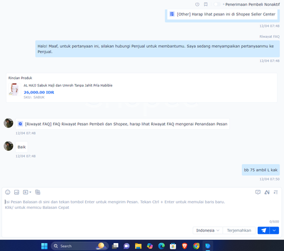Expand the video attachment dropdown arrow

click(x=30, y=192)
